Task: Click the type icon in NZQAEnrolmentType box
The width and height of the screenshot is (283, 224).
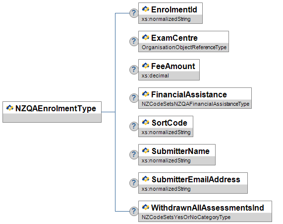Action: coord(10,108)
